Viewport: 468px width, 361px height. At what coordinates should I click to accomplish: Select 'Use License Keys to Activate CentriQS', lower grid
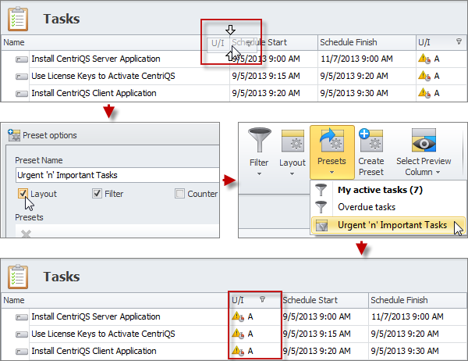click(103, 334)
